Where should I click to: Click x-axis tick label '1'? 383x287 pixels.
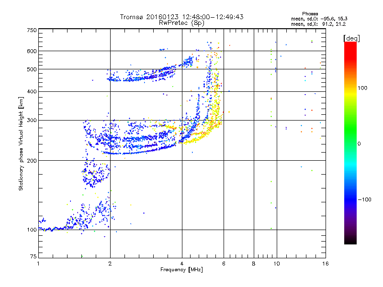(38, 264)
